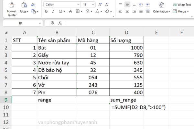Open the Calibri font name dropdown
The image size is (194, 129).
click(x=78, y=5)
